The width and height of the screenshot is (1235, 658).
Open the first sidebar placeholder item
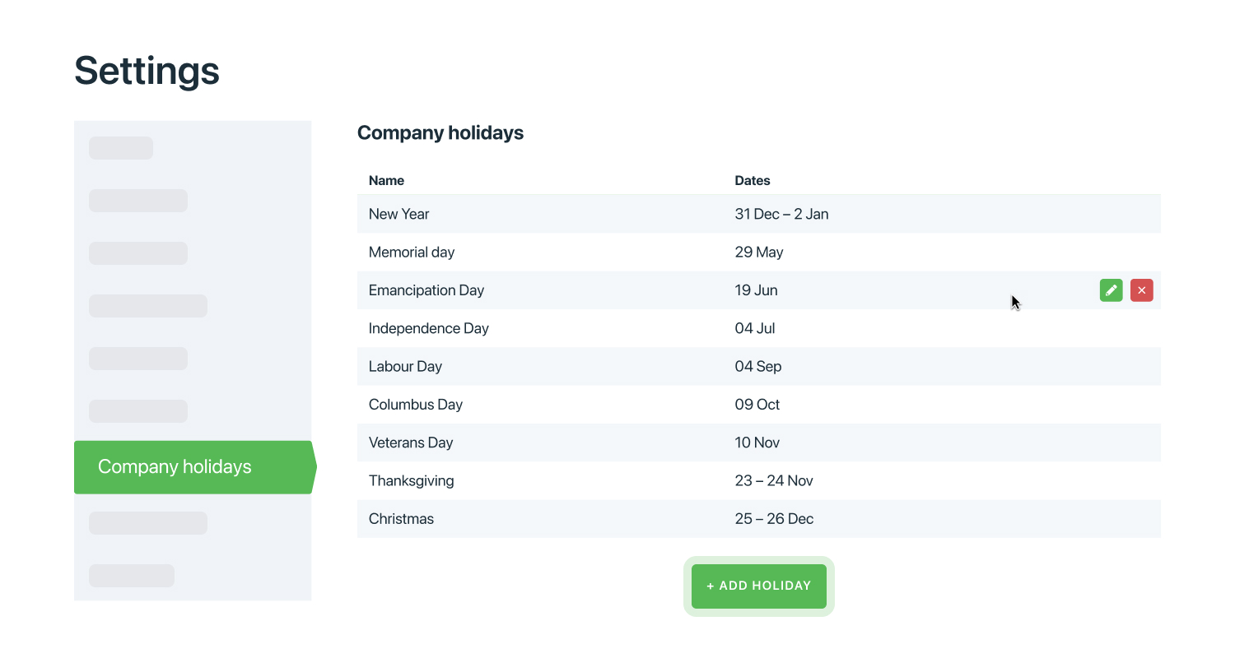click(121, 148)
